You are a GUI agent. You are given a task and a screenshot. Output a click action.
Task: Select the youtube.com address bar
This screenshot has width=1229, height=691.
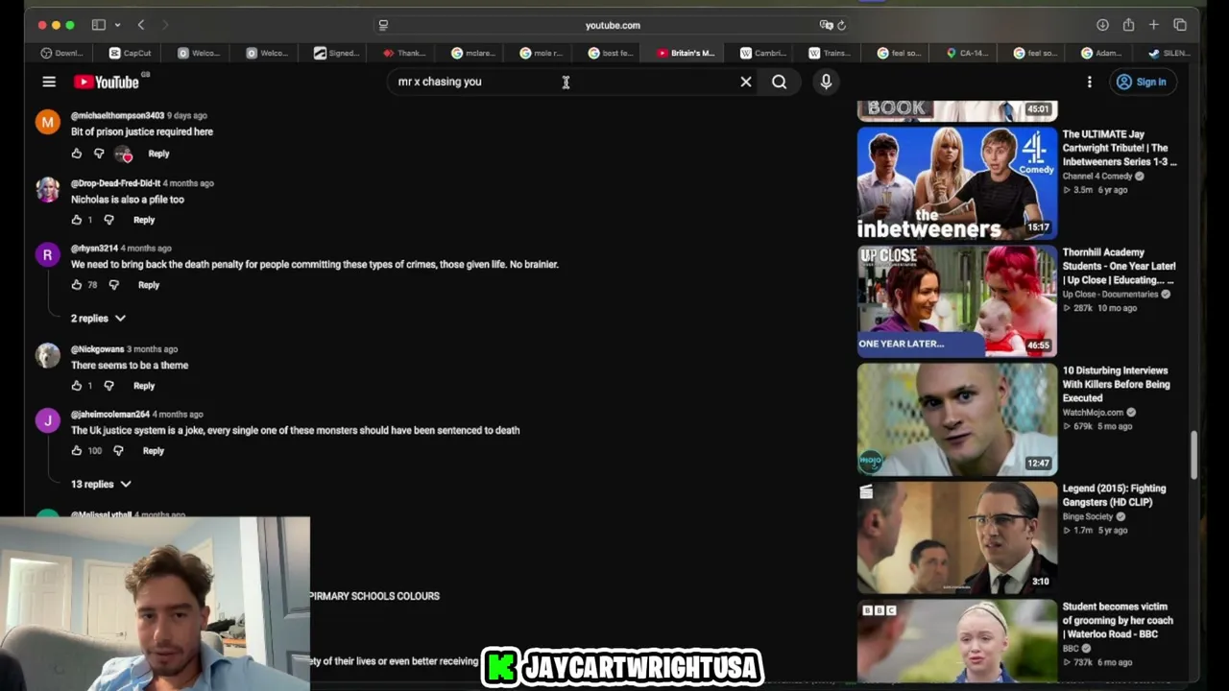pyautogui.click(x=613, y=25)
